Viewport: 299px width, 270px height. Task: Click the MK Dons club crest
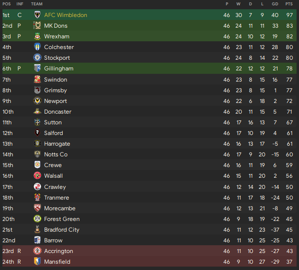[37, 26]
